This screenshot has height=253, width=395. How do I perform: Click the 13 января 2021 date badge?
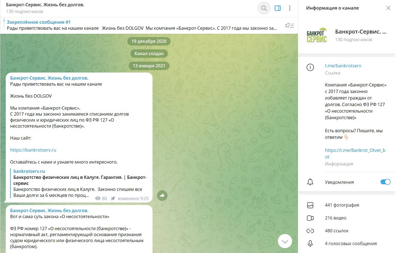149,66
